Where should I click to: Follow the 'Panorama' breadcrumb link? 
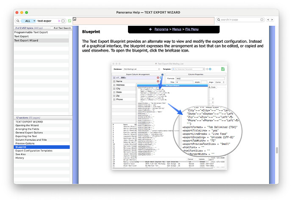click(161, 29)
